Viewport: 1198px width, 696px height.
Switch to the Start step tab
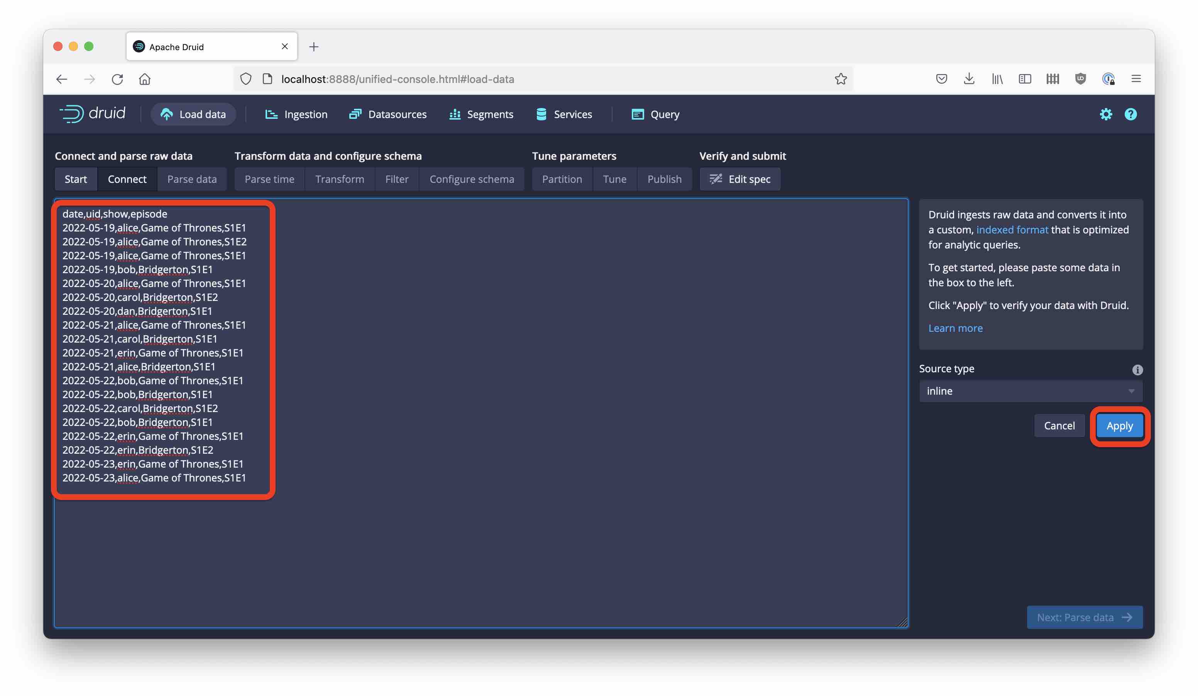tap(76, 179)
